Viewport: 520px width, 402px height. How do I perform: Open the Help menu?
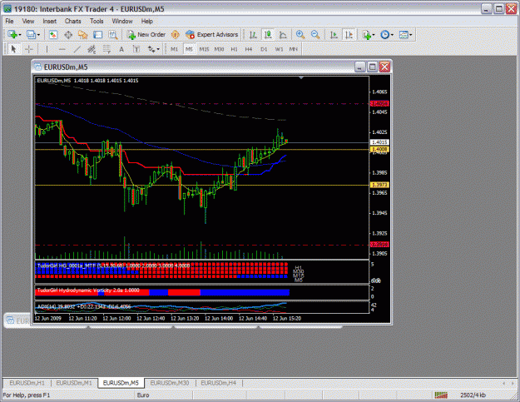[147, 22]
